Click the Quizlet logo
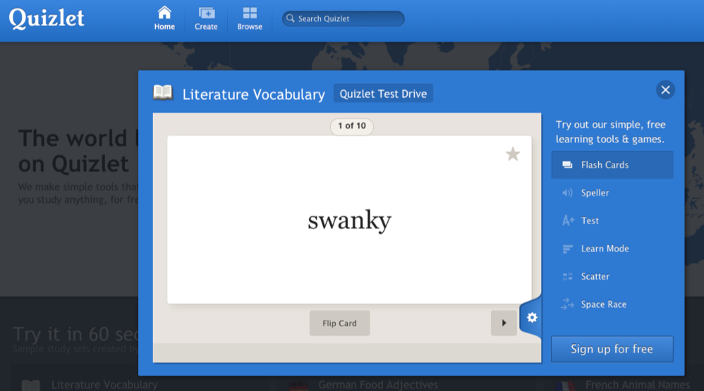Image resolution: width=704 pixels, height=391 pixels. pyautogui.click(x=47, y=19)
